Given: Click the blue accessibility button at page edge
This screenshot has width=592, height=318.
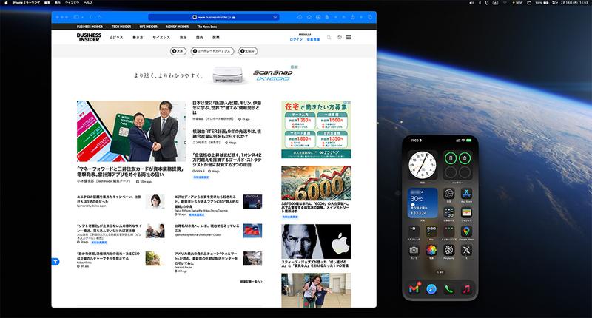Looking at the screenshot, I should point(55,261).
